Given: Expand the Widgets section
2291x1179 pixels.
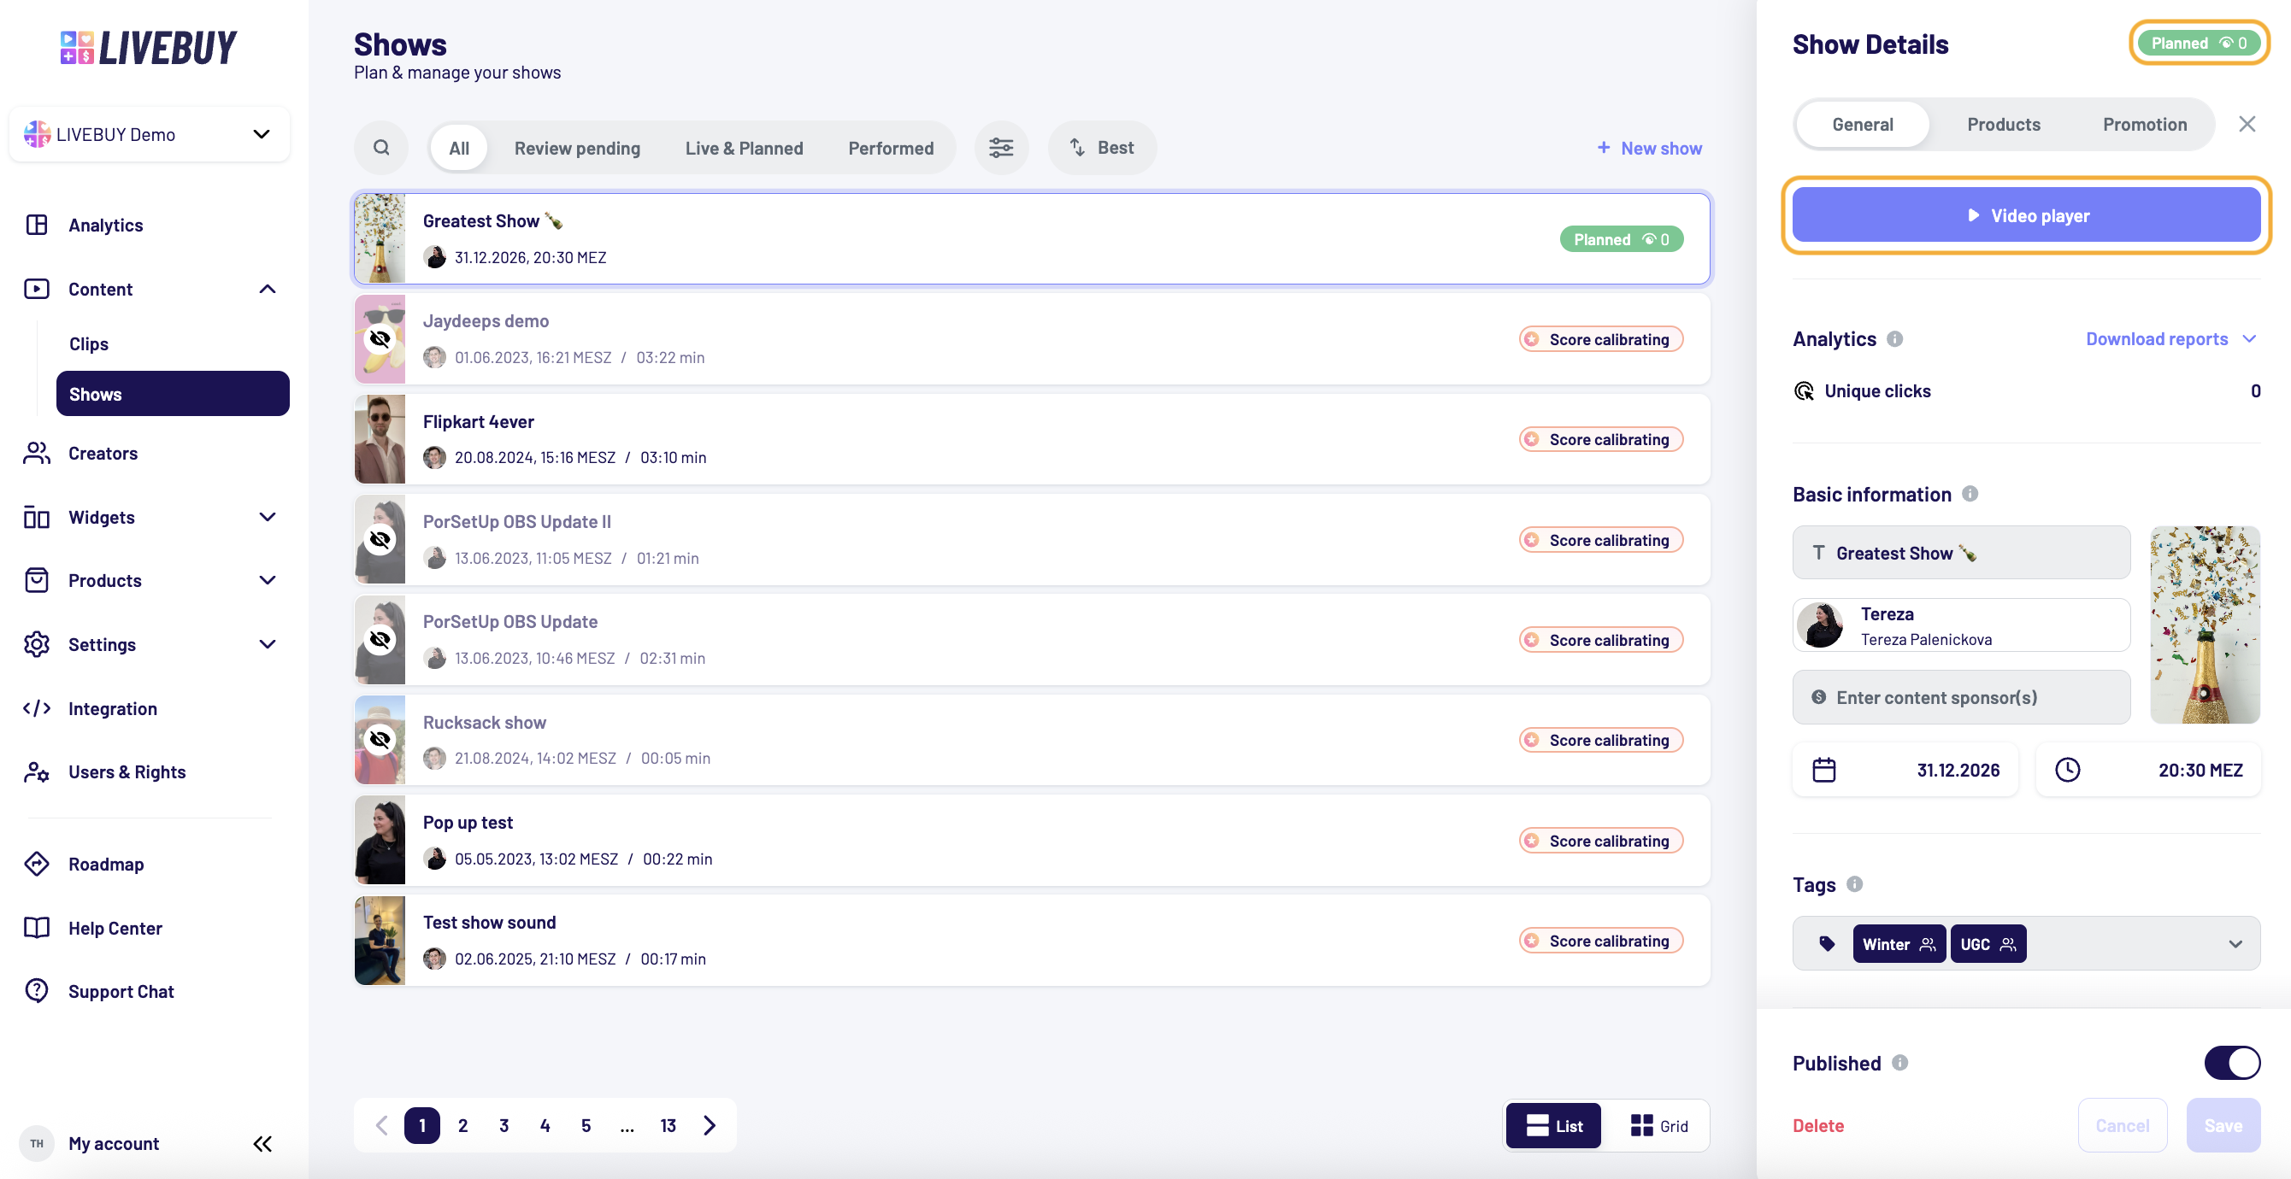Looking at the screenshot, I should point(267,518).
